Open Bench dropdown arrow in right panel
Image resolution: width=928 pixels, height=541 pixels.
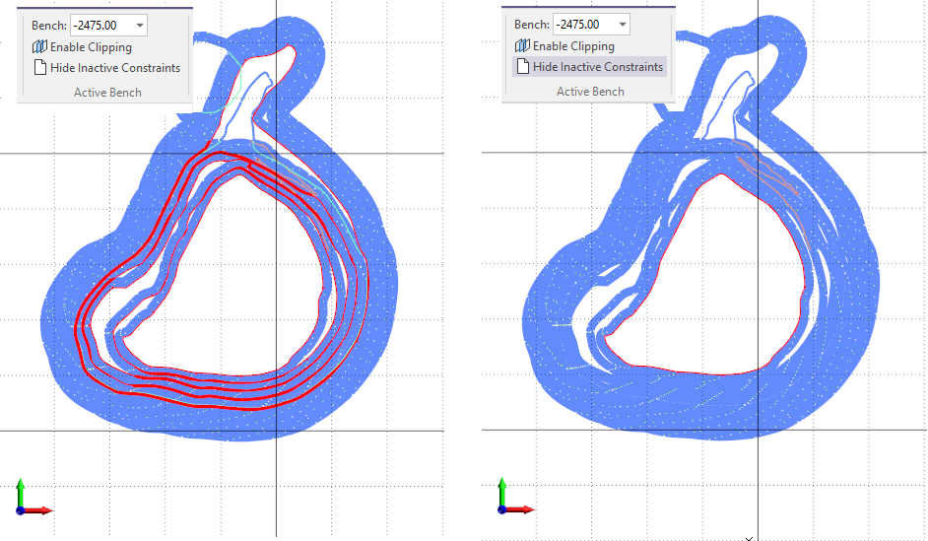tap(623, 25)
